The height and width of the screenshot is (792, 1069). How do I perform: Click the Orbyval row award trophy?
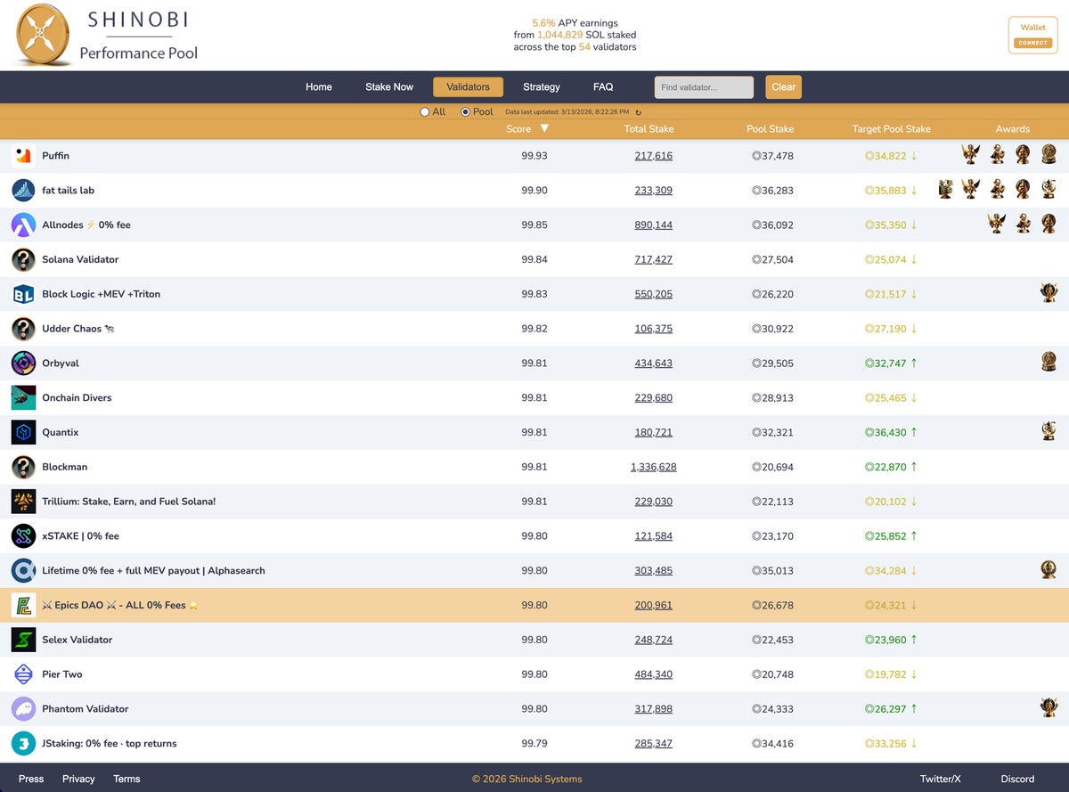tap(1049, 363)
